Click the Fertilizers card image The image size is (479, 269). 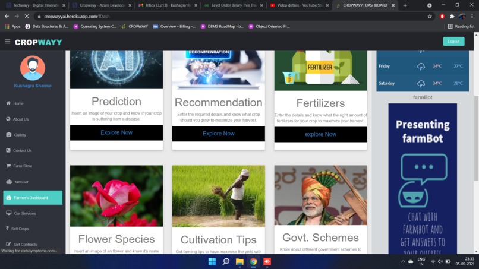320,71
